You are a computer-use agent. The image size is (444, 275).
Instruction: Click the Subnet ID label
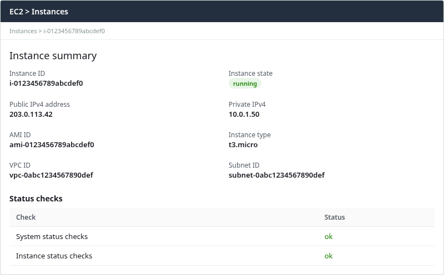click(244, 165)
